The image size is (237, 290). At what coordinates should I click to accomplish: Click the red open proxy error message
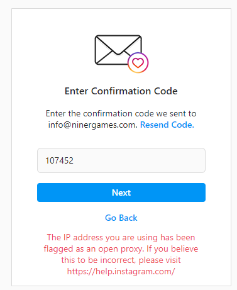pyautogui.click(x=121, y=254)
